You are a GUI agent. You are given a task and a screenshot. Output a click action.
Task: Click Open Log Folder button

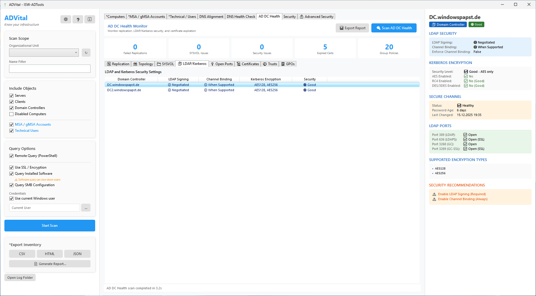point(20,278)
